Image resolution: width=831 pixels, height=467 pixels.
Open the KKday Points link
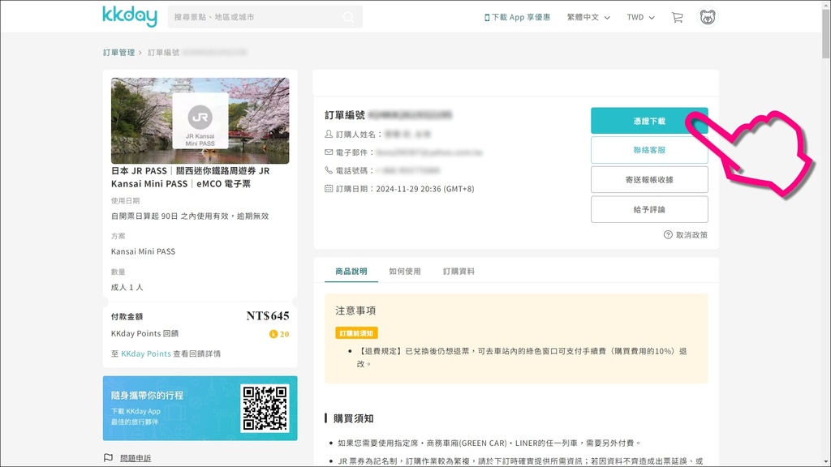coord(146,353)
